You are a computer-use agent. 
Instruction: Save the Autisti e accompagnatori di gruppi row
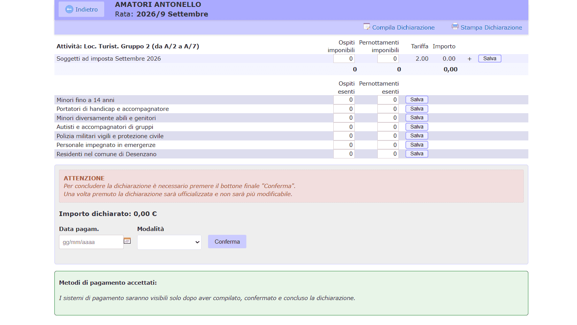[x=417, y=127]
